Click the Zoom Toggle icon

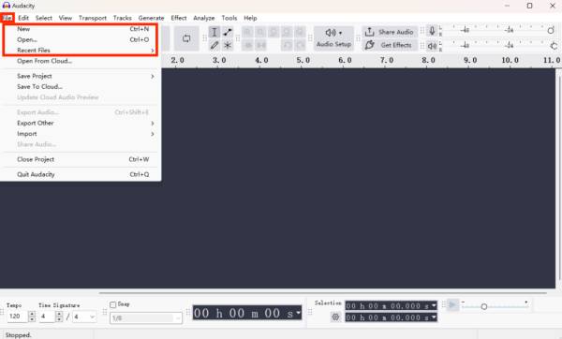pyautogui.click(x=300, y=32)
